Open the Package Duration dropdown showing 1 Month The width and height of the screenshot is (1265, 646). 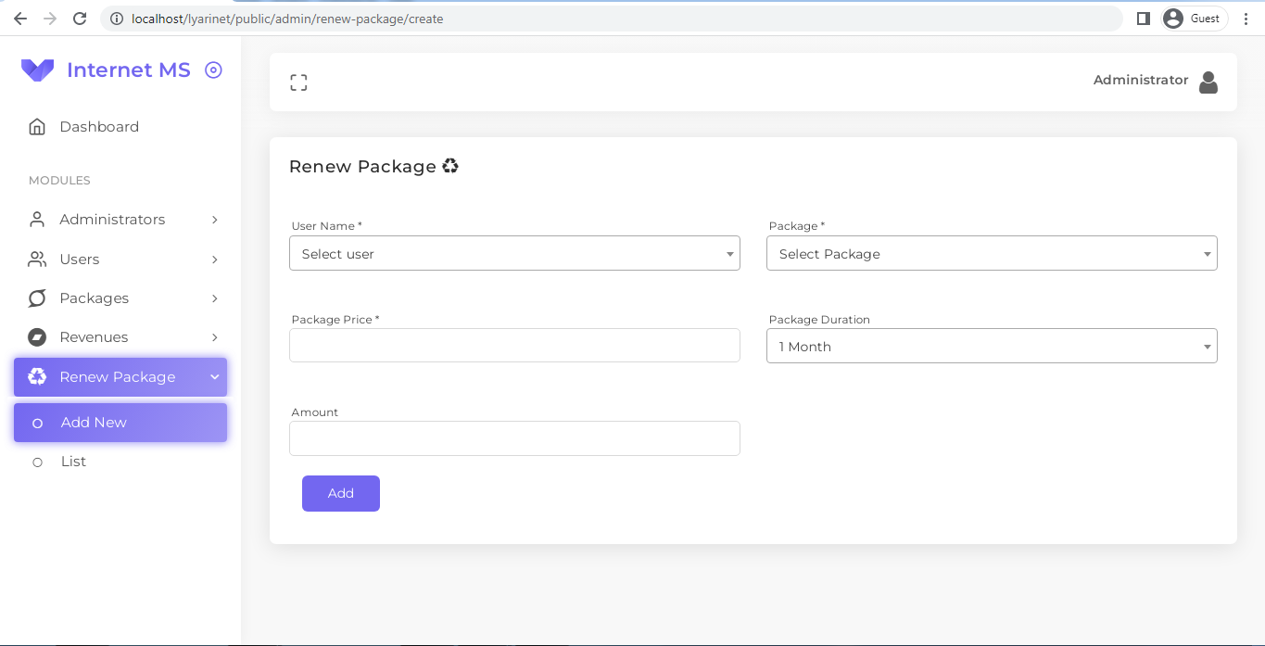[992, 345]
